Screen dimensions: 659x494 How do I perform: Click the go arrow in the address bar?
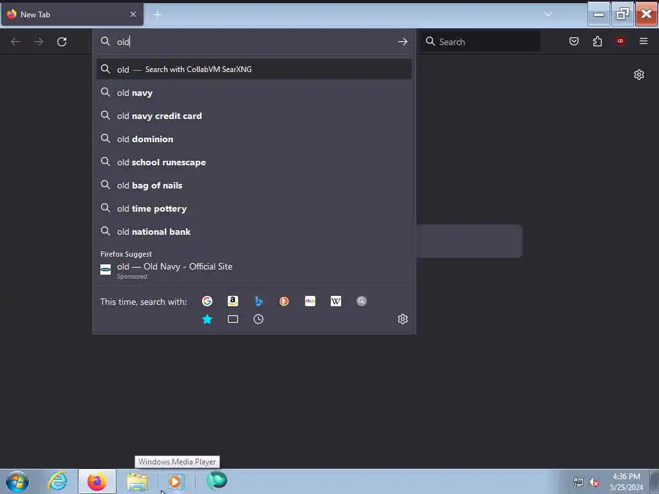[403, 42]
